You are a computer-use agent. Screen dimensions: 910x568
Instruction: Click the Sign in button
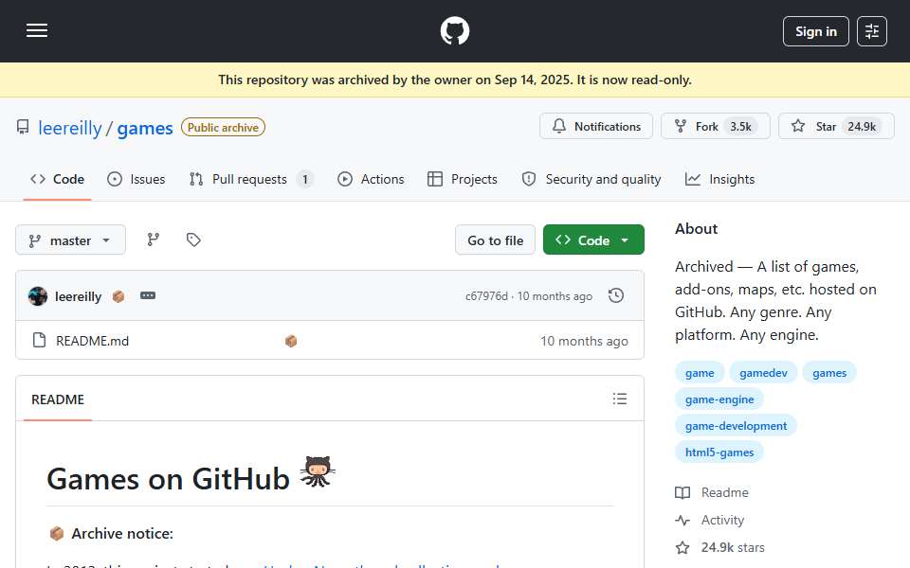(815, 31)
